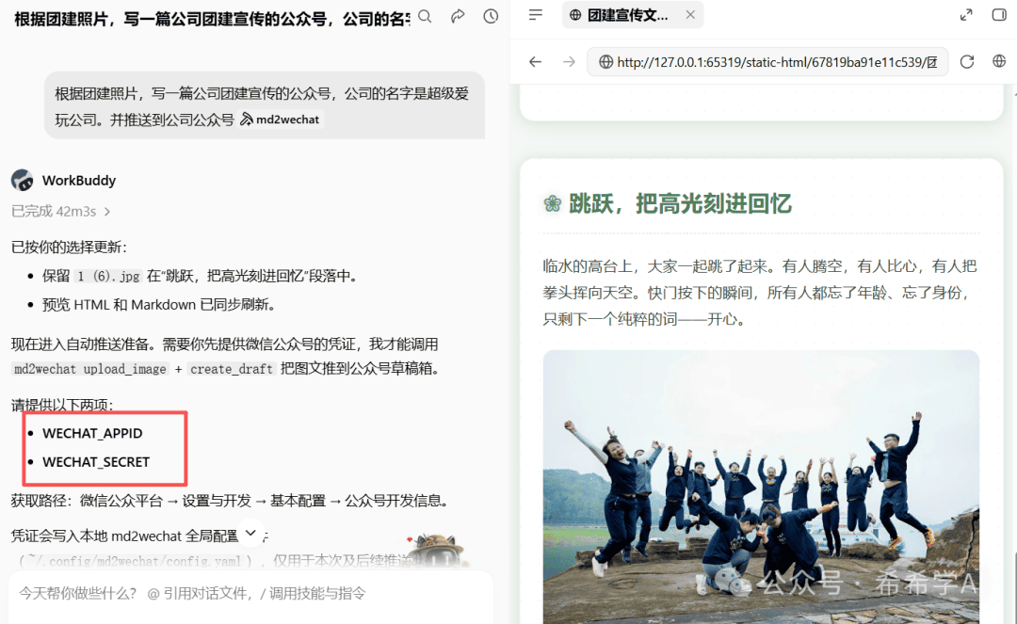Open the preview panel menu list icon
The height and width of the screenshot is (624, 1017).
click(536, 14)
